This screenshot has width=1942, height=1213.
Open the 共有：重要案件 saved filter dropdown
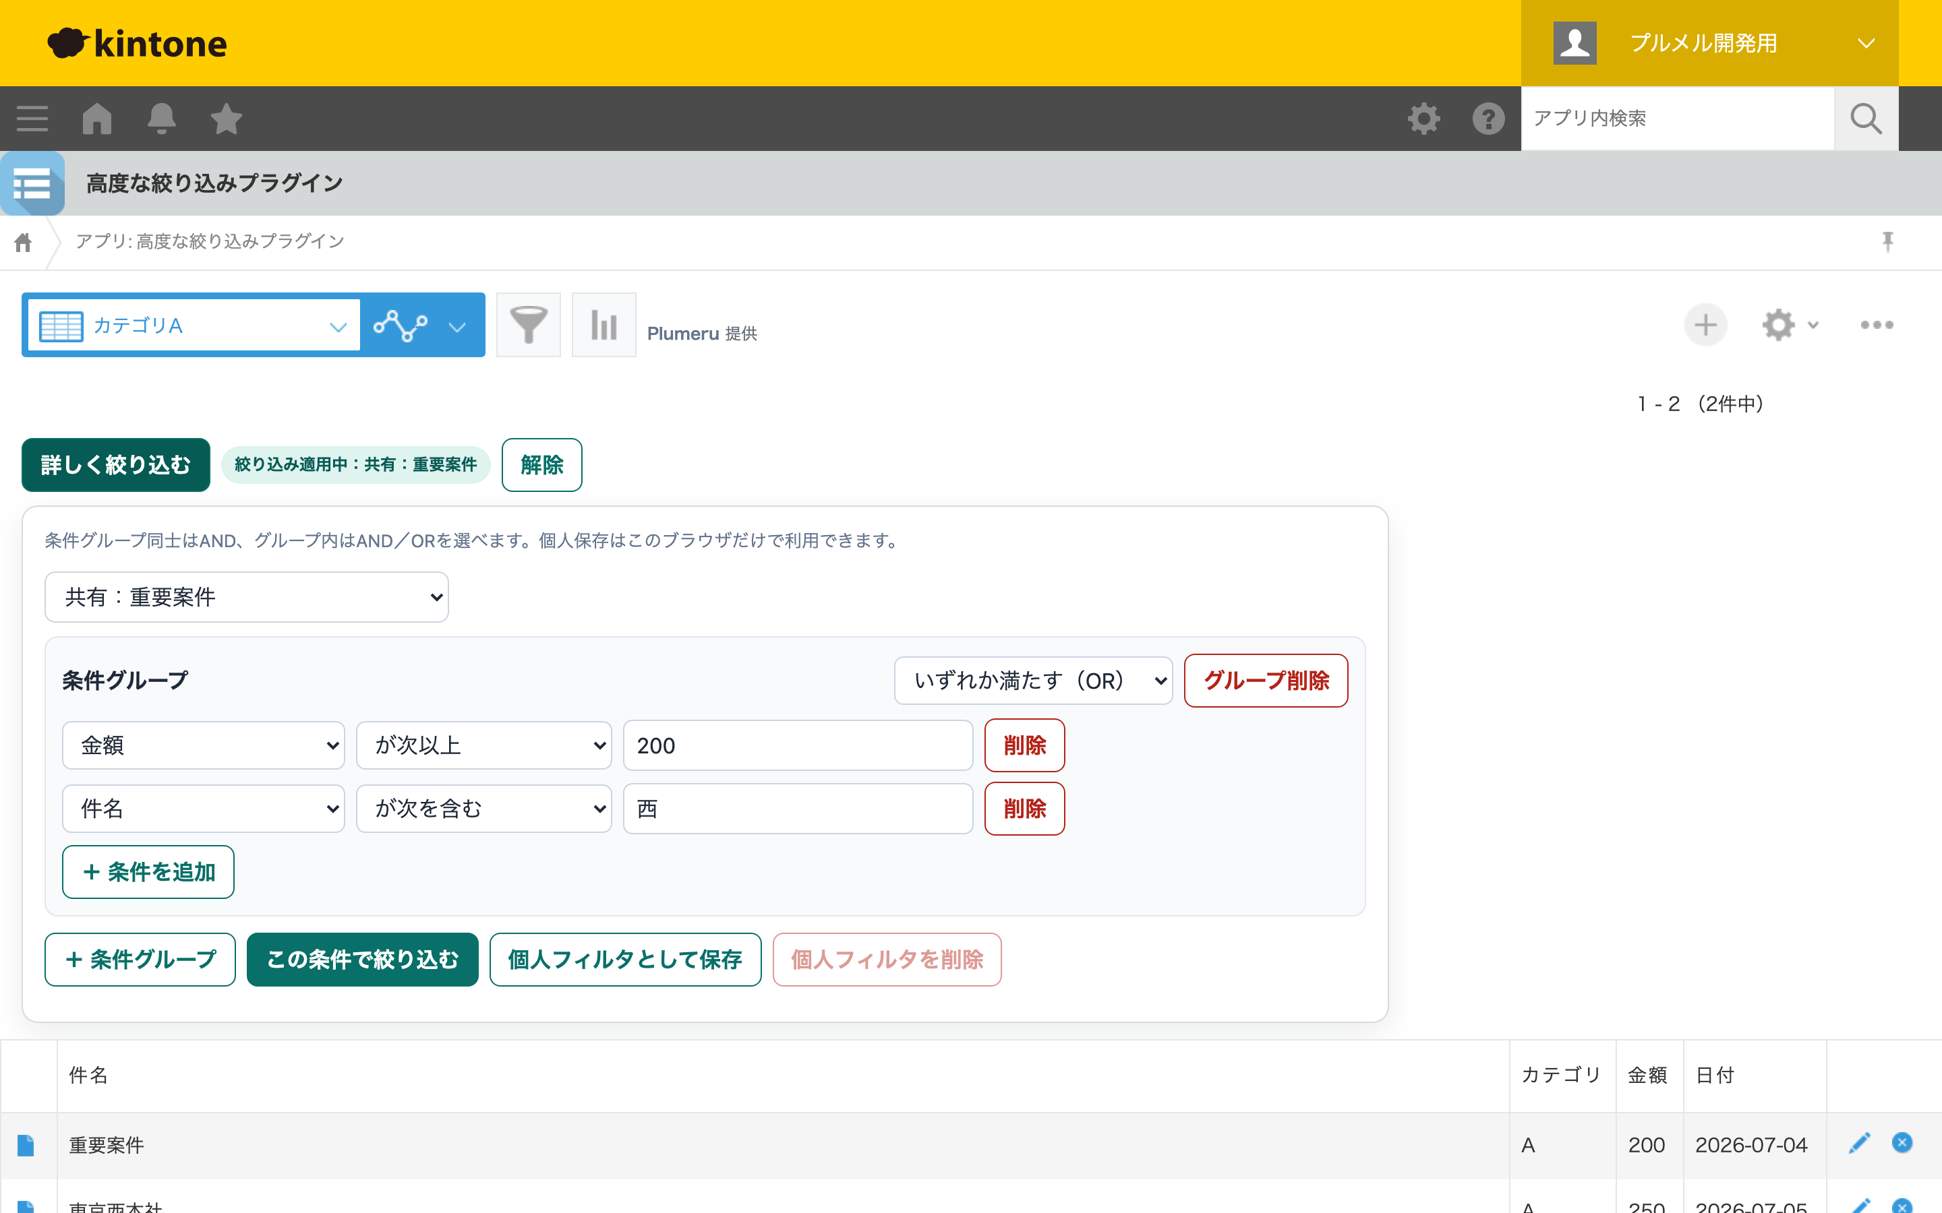(246, 597)
